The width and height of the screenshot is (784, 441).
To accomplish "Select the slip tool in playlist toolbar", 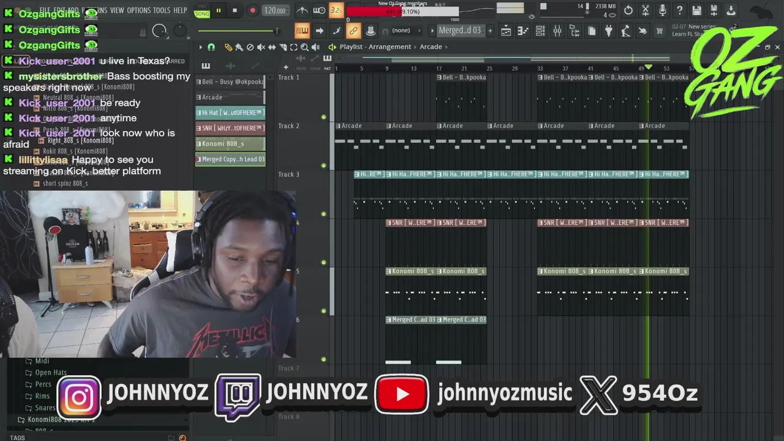I will 272,47.
